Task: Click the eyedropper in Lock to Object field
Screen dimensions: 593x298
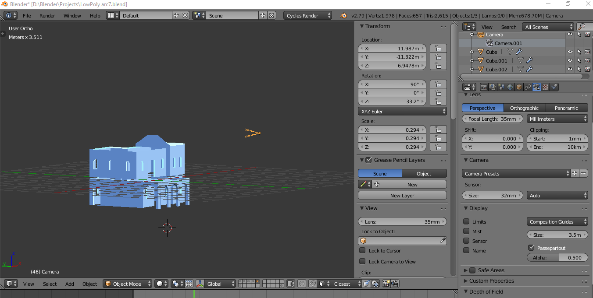Action: click(x=443, y=241)
